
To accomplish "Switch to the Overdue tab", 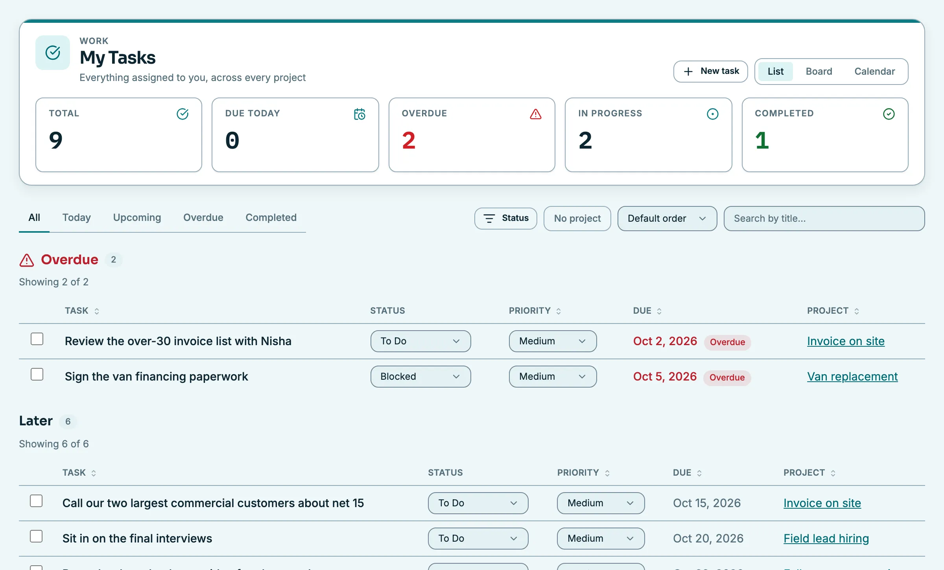I will tap(203, 218).
